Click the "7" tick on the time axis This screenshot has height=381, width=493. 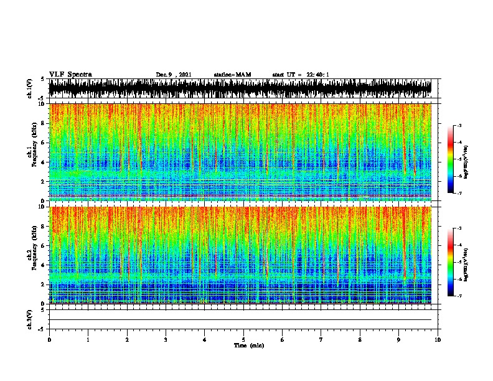[x=321, y=340]
